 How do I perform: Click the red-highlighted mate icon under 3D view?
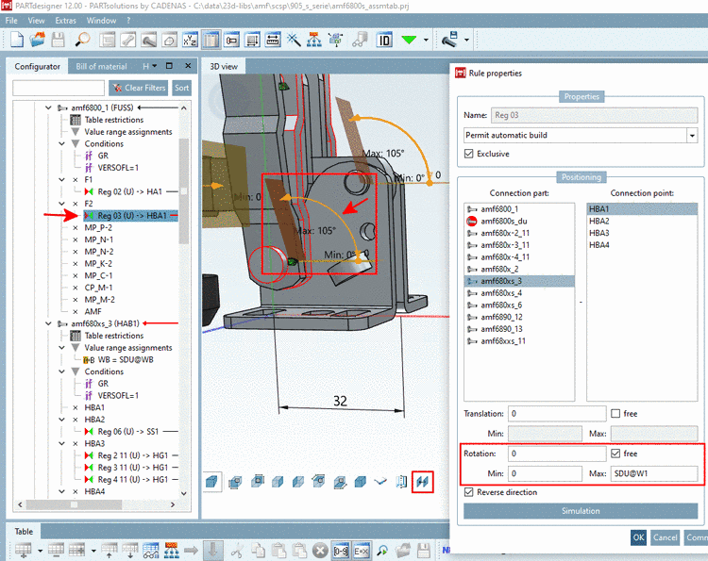point(424,481)
